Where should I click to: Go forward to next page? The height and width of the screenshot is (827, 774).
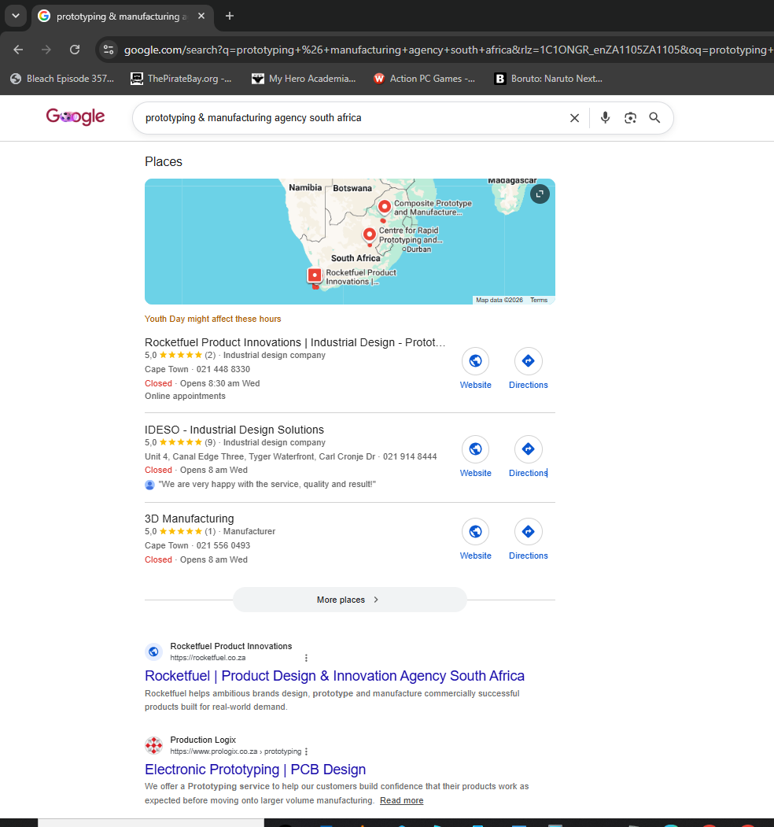[46, 50]
